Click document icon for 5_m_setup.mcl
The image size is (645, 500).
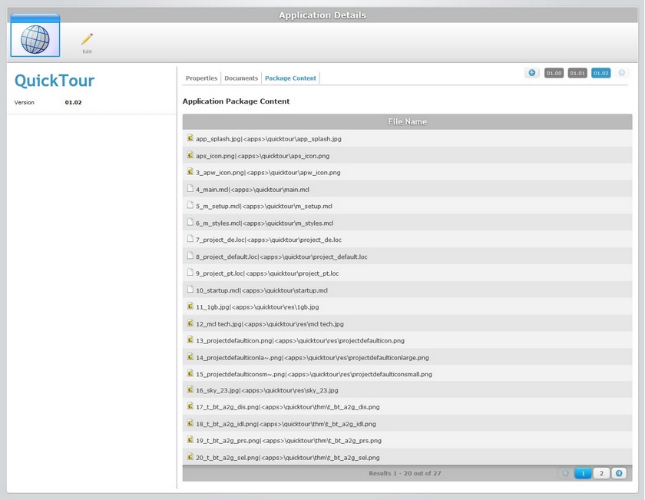coord(190,205)
